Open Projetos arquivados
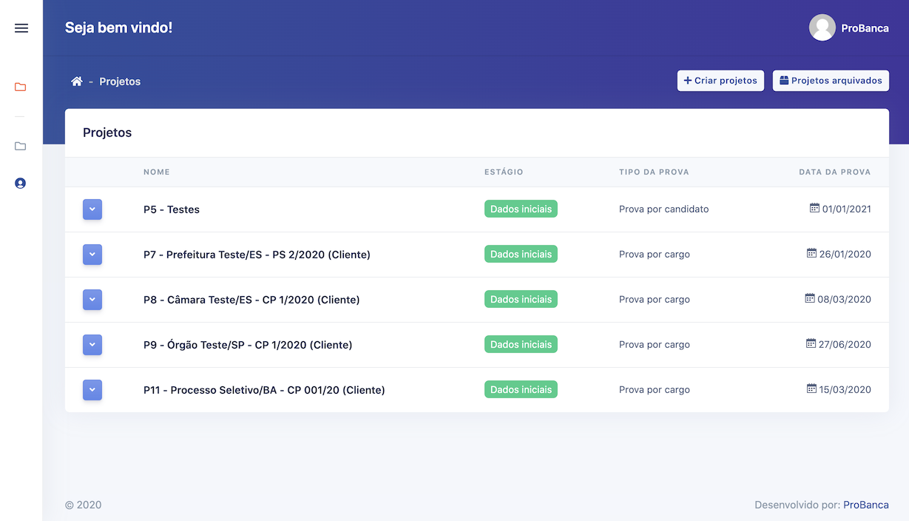This screenshot has width=909, height=521. (831, 81)
